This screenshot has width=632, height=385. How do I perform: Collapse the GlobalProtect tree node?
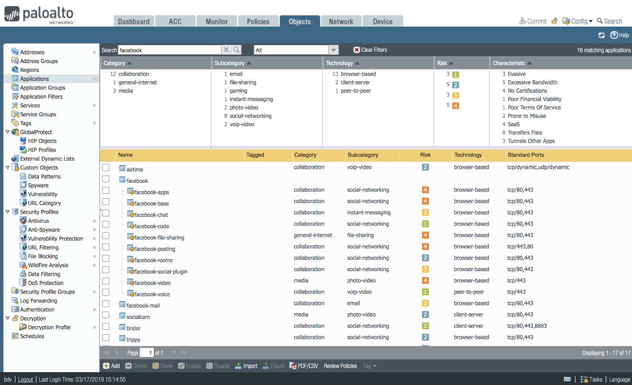coord(8,132)
